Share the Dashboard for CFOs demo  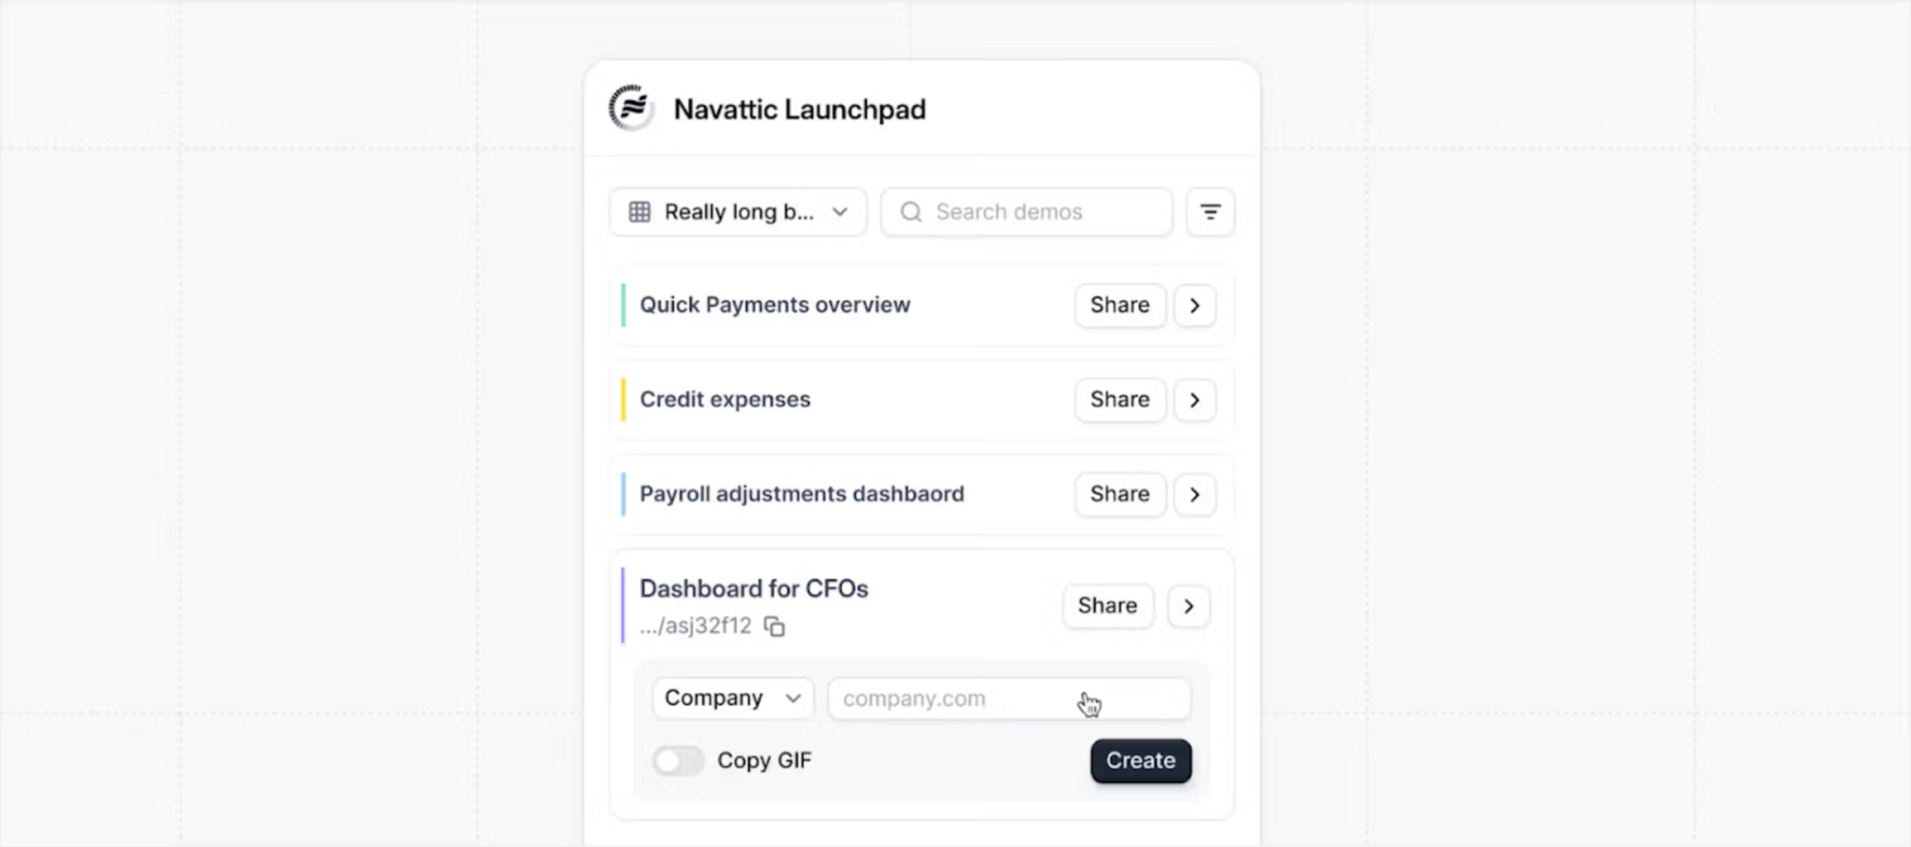[1107, 606]
